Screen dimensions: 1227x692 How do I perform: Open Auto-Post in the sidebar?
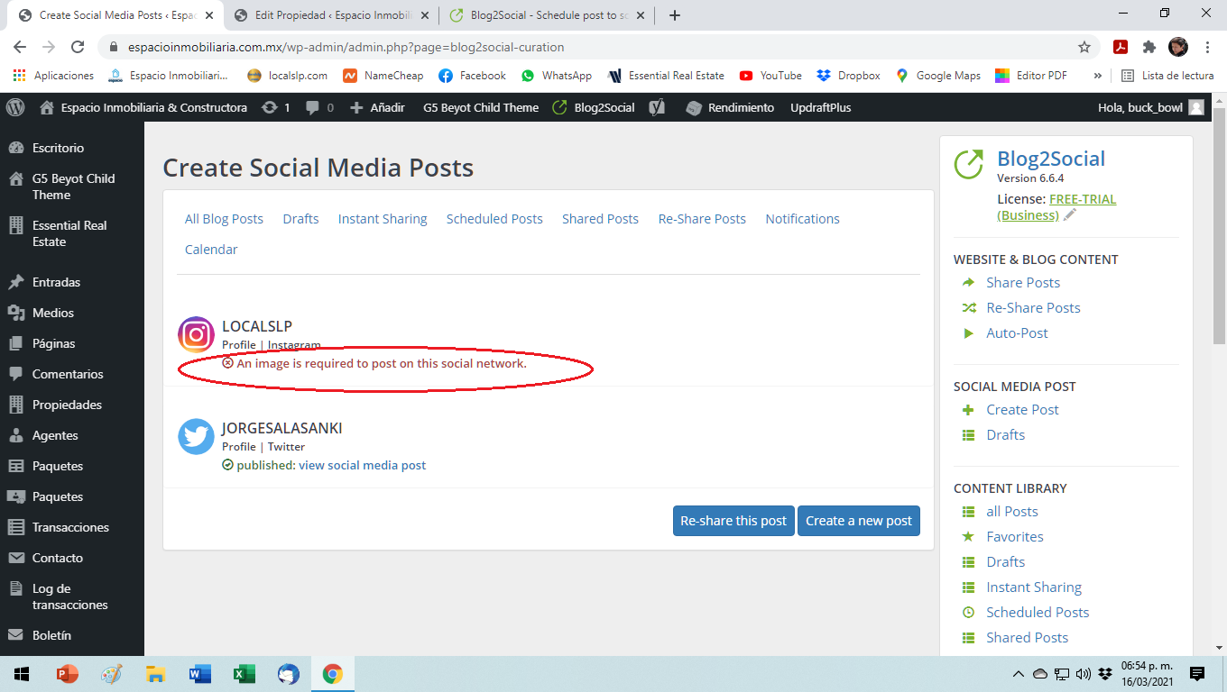tap(1017, 333)
